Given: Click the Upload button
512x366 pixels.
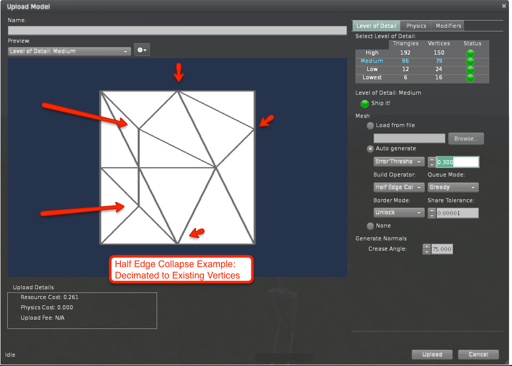Looking at the screenshot, I should [432, 354].
